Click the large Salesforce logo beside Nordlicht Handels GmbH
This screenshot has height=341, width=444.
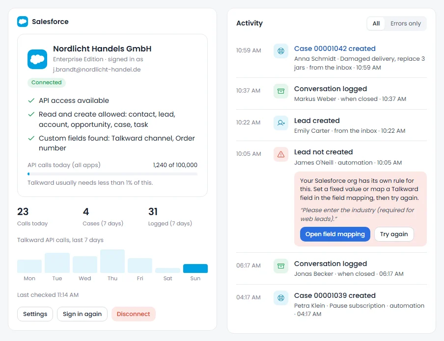[x=37, y=59]
